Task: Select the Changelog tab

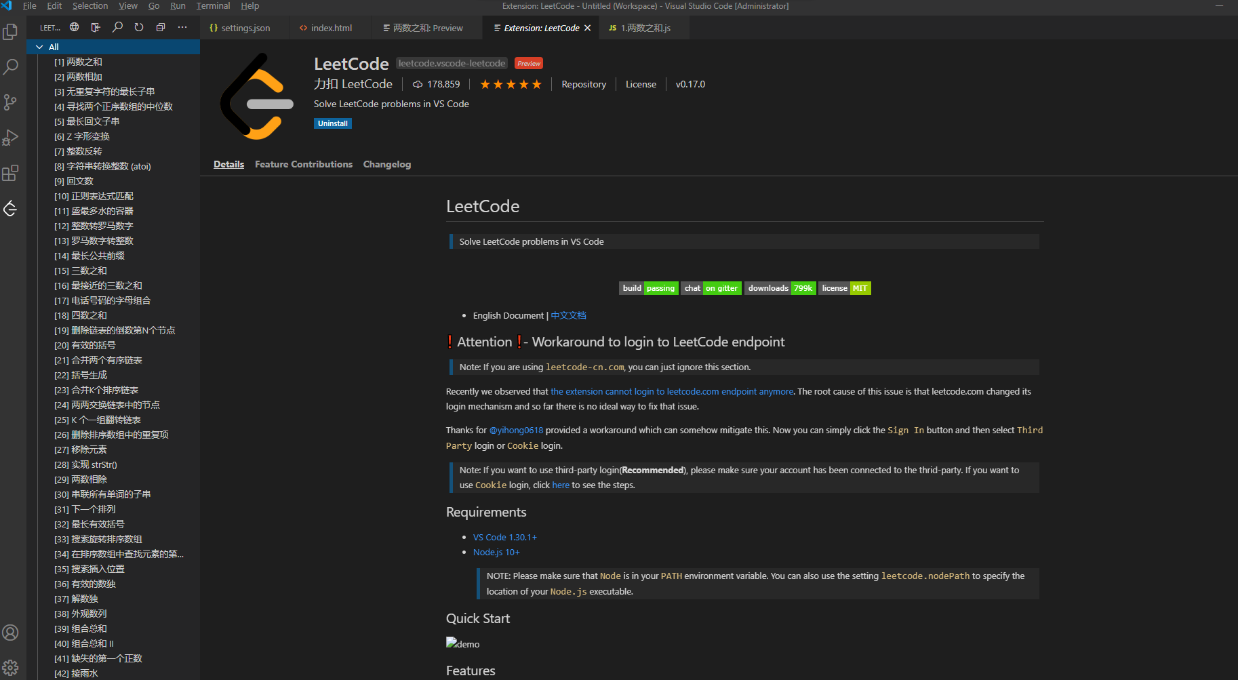Action: pyautogui.click(x=387, y=164)
